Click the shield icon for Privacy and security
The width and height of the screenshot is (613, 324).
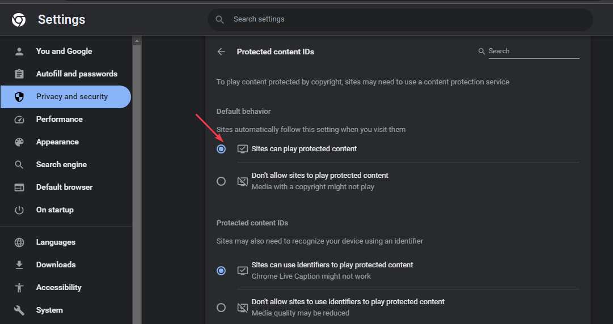(x=19, y=97)
